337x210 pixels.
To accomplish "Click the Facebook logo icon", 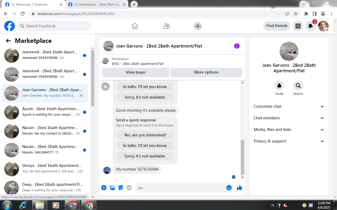I will click(x=9, y=26).
